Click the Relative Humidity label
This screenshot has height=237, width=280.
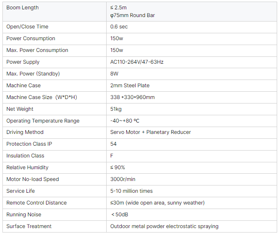point(27,167)
